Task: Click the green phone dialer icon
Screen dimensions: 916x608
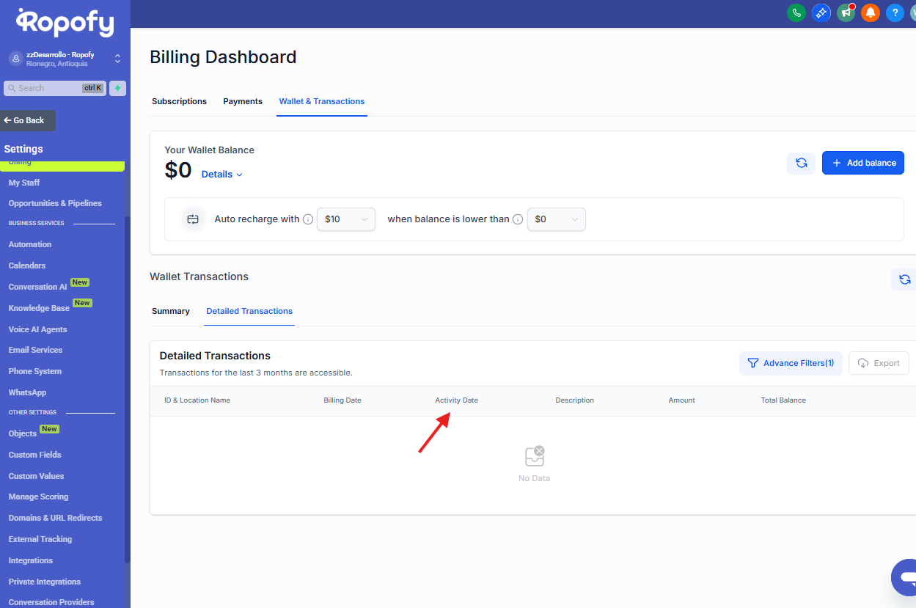Action: coord(796,12)
